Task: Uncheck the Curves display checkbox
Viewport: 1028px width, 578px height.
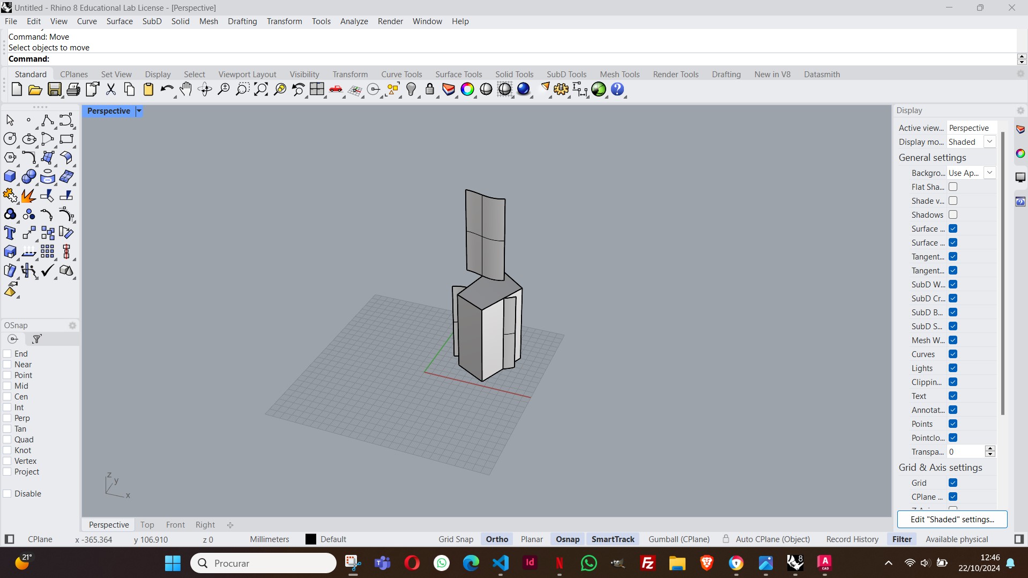Action: click(x=953, y=354)
